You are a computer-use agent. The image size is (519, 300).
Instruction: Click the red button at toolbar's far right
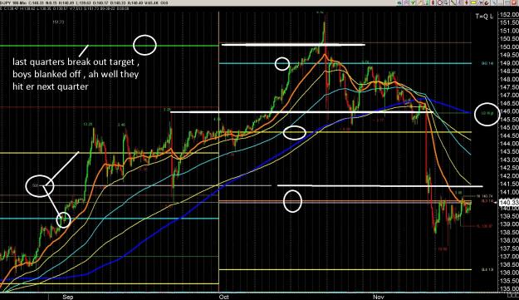pyautogui.click(x=514, y=2)
